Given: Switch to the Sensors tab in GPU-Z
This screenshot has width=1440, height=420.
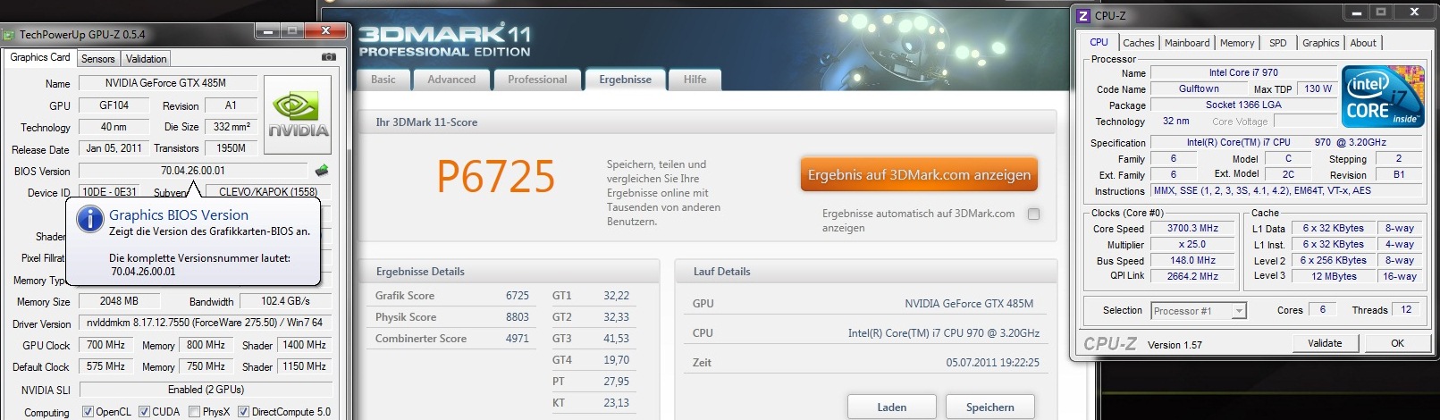Looking at the screenshot, I should 97,59.
